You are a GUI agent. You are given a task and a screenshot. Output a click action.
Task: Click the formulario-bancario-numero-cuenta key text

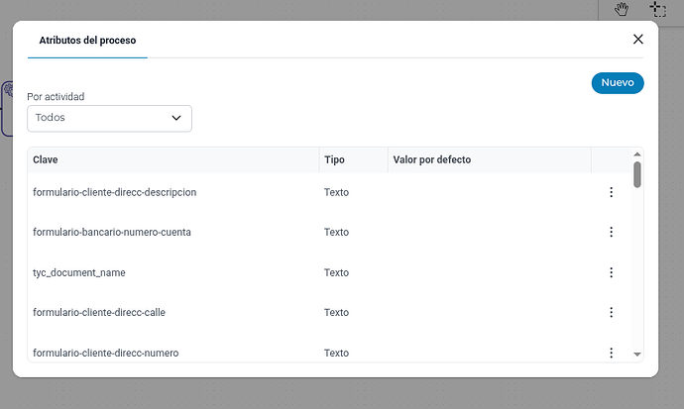(112, 232)
